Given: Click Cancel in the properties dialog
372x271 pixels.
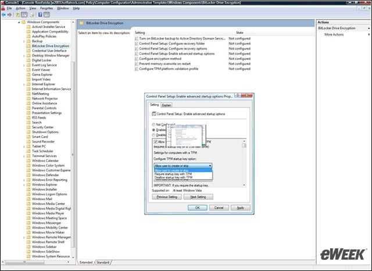Looking at the screenshot, I should tap(219, 208).
